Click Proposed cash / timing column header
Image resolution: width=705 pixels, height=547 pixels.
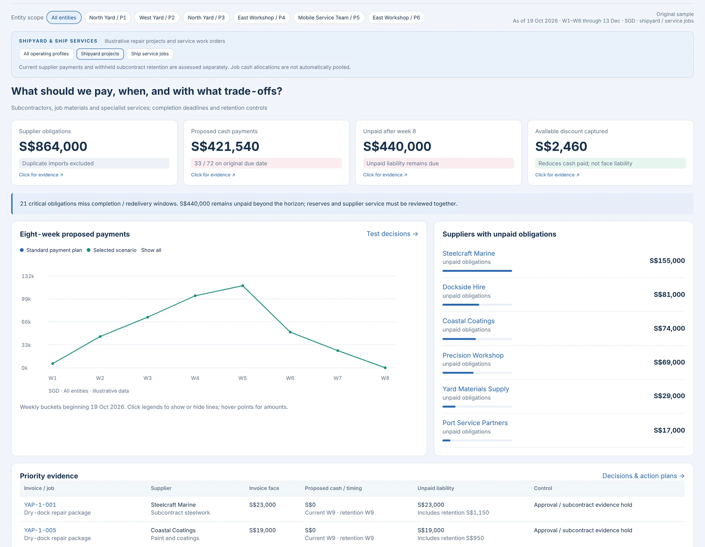[x=333, y=488]
